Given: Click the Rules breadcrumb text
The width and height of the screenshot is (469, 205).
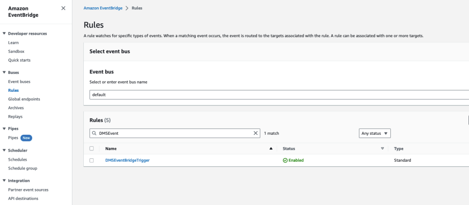Looking at the screenshot, I should tap(137, 8).
